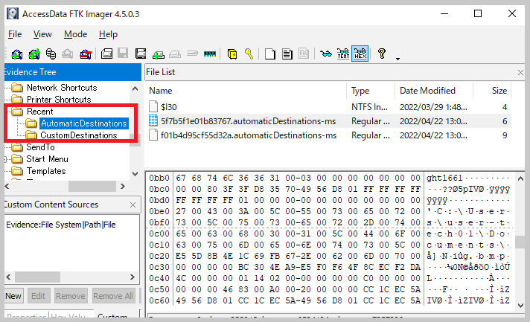The image size is (530, 322).
Task: Click the file icon beside f01b4d95cf55d32a
Action: pos(153,135)
